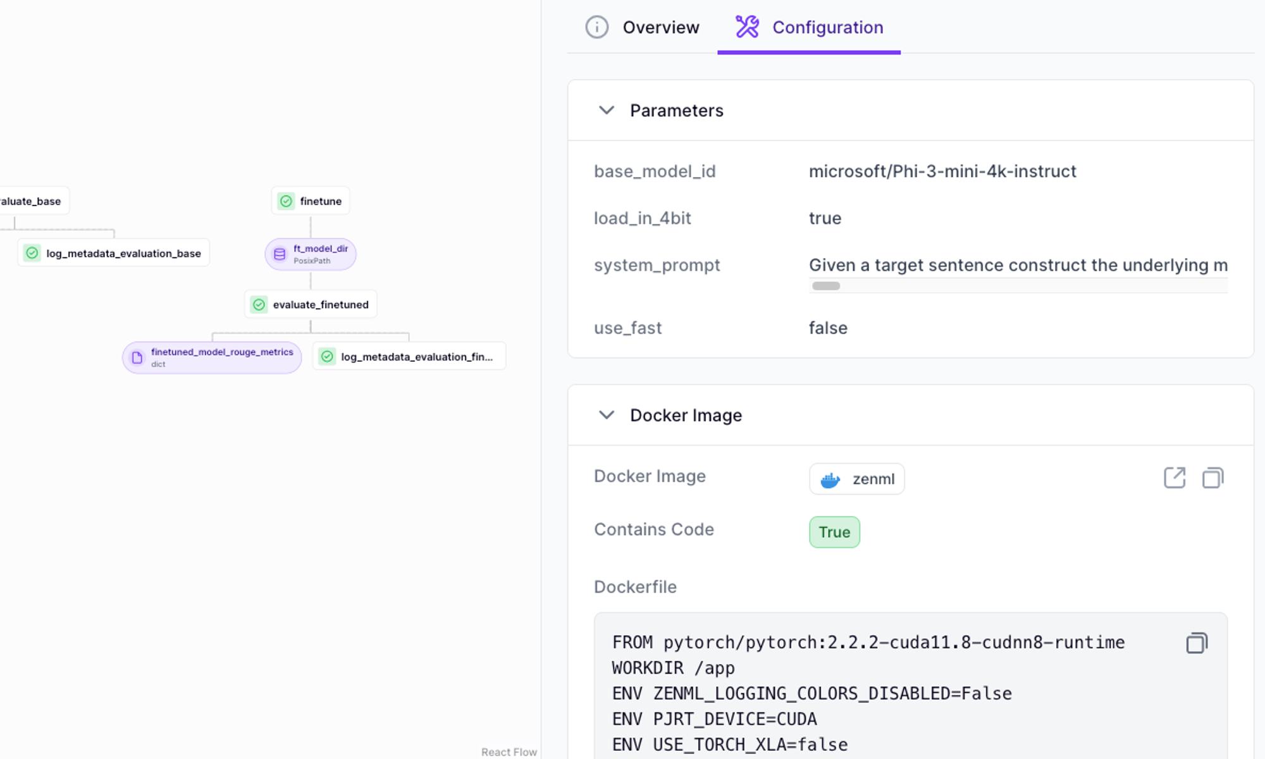Copy the Dockerfile contents
This screenshot has width=1265, height=759.
[x=1196, y=643]
